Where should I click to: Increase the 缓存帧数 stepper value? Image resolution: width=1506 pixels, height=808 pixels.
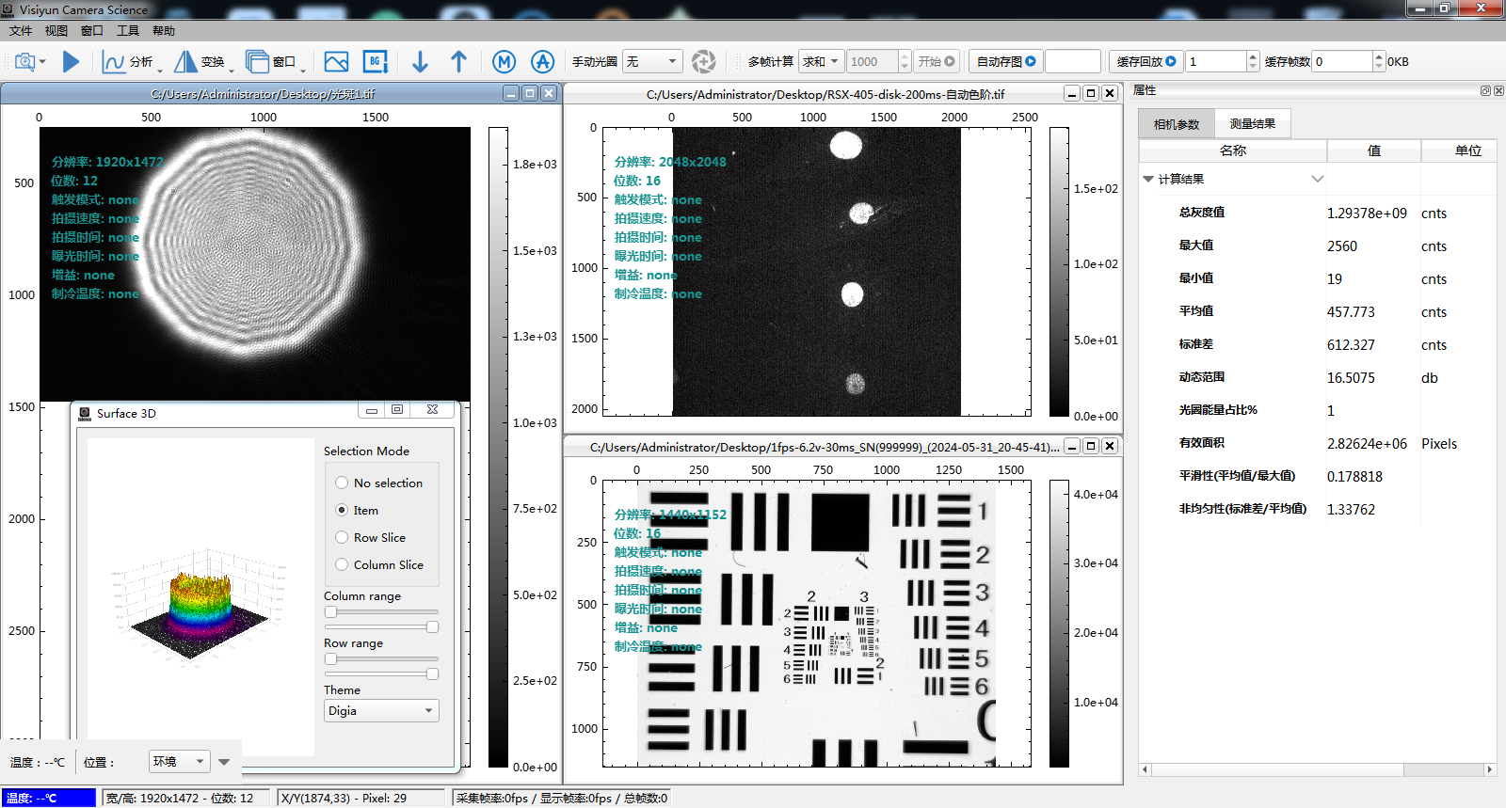(1379, 56)
